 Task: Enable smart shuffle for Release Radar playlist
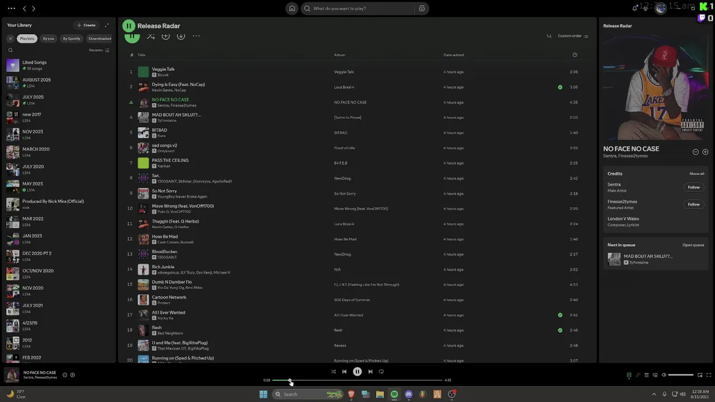coord(151,36)
